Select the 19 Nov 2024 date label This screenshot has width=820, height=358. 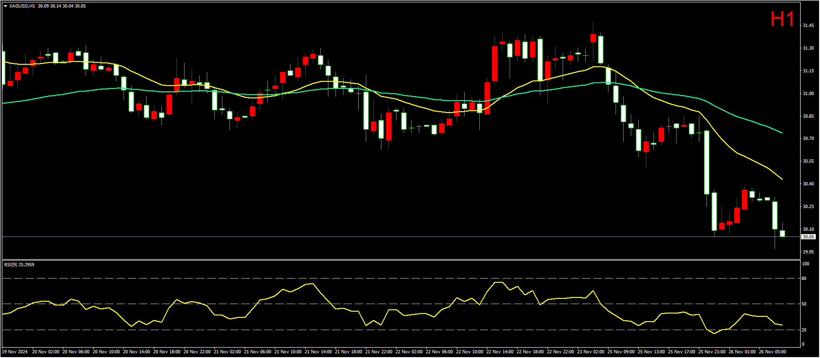tap(15, 352)
